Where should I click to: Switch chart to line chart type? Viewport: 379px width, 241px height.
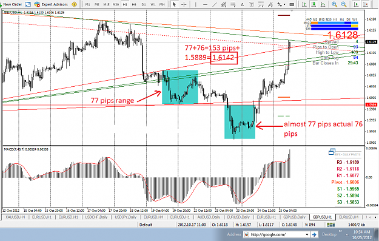point(323,4)
